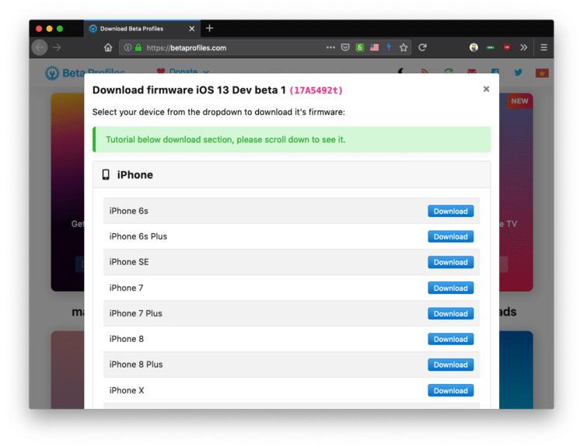
Task: Click the phone icon beside iPhone heading
Action: pyautogui.click(x=106, y=174)
